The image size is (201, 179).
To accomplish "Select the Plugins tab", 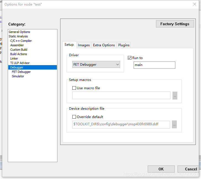I will 124,45.
